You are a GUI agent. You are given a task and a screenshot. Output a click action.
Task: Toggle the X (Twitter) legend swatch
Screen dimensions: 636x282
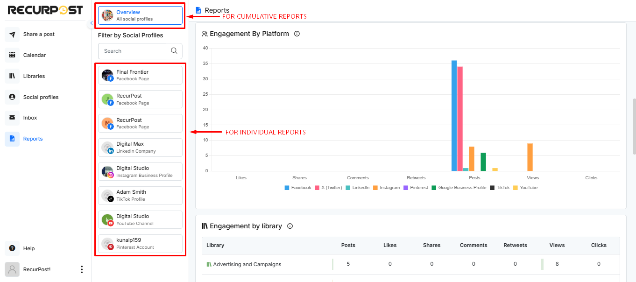[x=317, y=188]
